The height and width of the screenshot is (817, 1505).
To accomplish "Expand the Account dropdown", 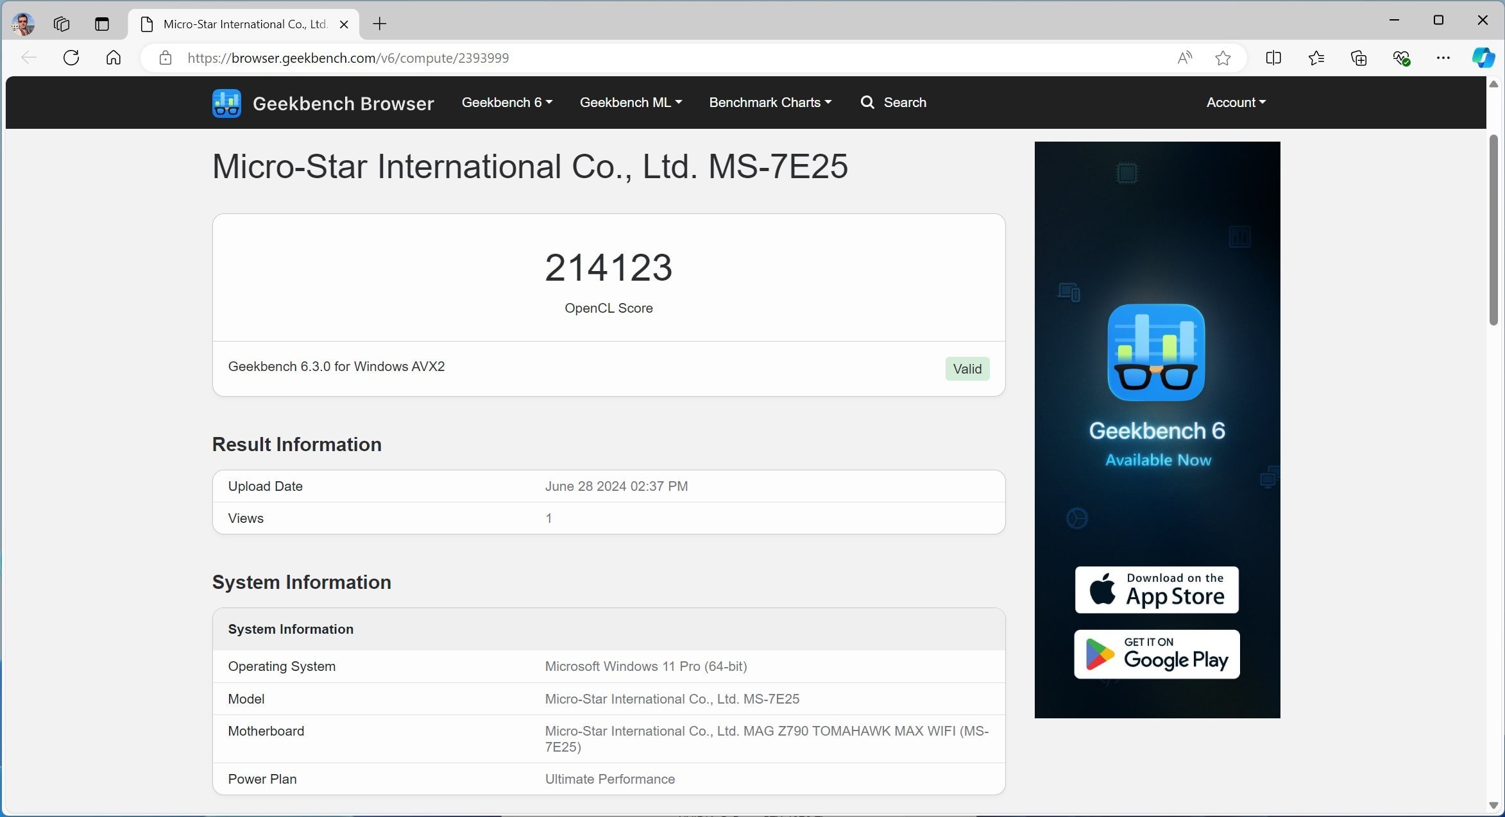I will 1236,103.
